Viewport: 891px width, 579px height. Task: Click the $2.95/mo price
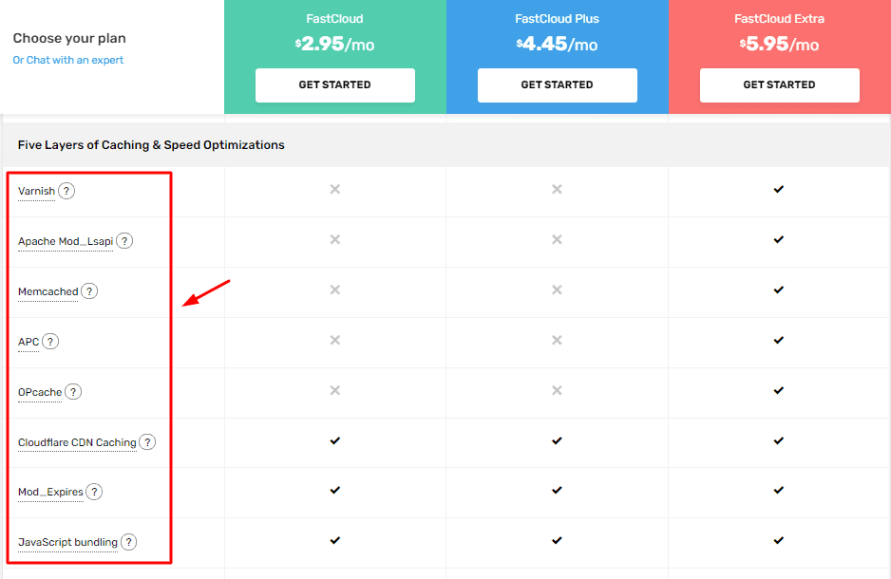[334, 45]
